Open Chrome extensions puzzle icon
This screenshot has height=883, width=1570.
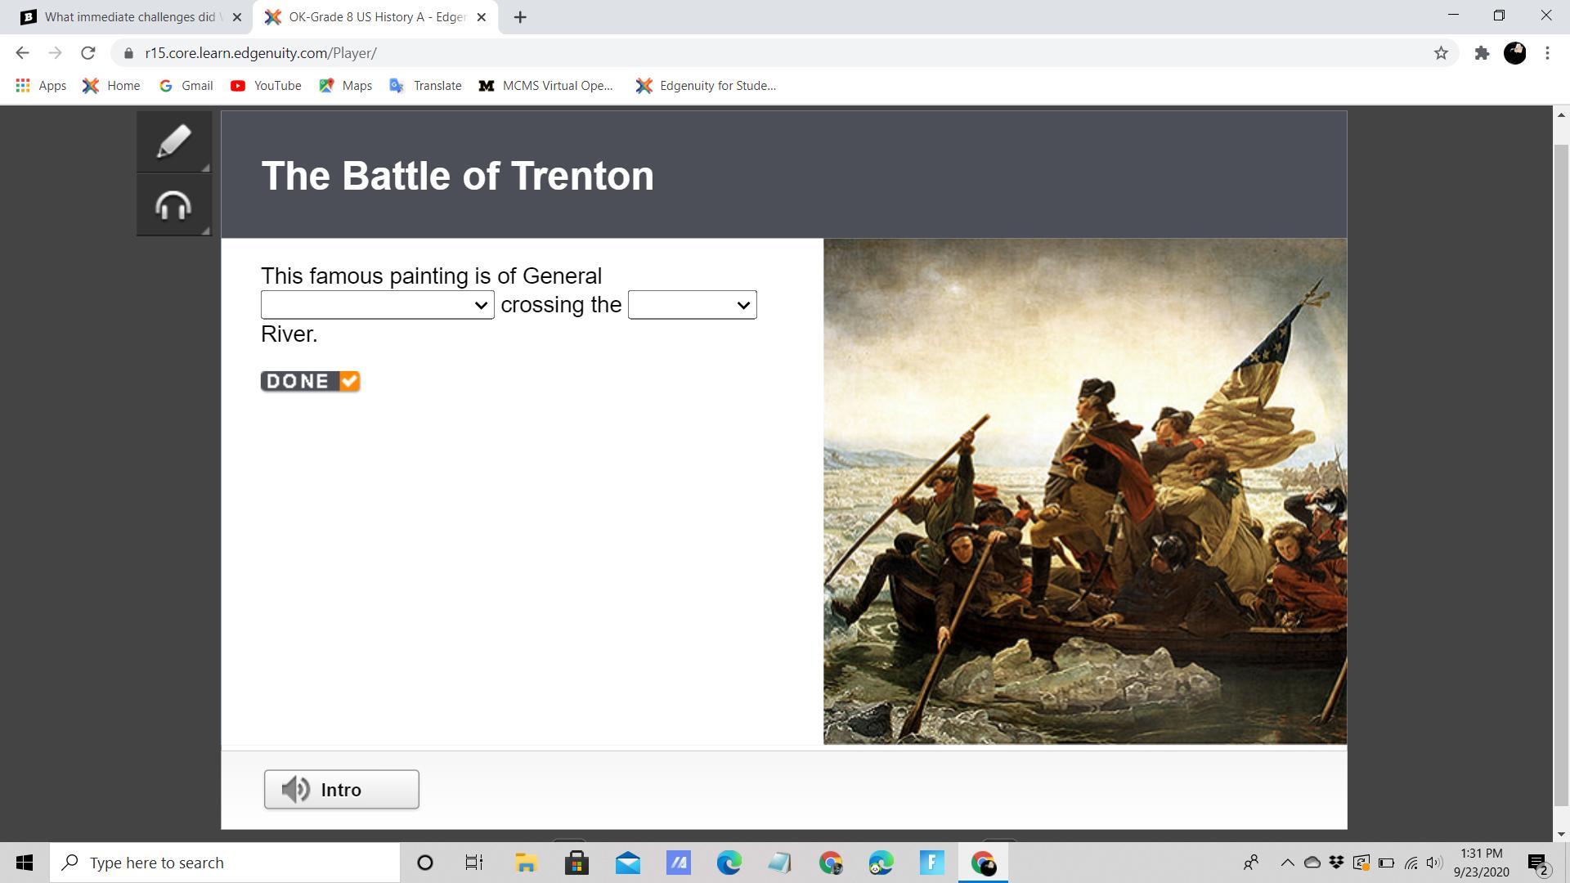1482,53
